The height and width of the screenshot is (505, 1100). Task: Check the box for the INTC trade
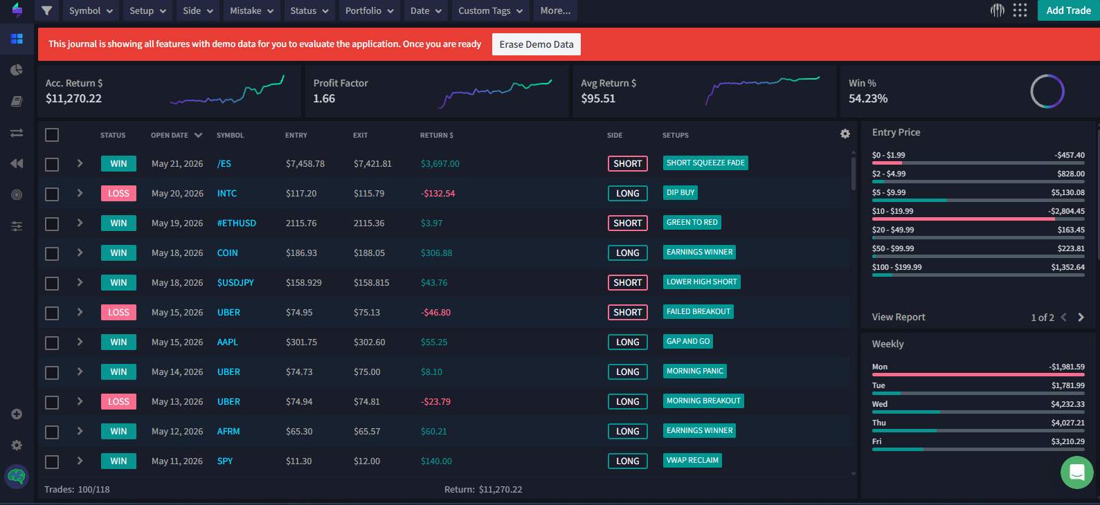(x=52, y=194)
